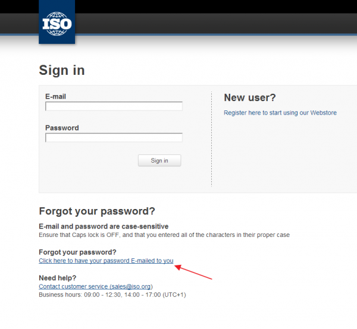Screen dimensions: 357x329
Task: Click the dark gray header bar
Action: (216, 24)
